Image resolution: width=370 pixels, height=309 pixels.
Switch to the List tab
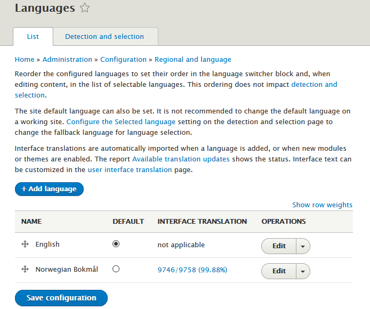click(33, 37)
